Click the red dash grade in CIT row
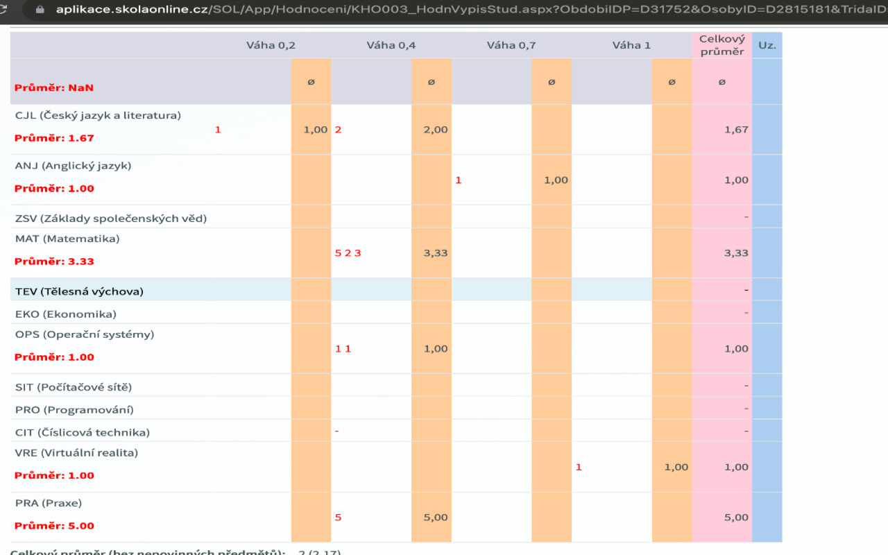 pos(337,432)
